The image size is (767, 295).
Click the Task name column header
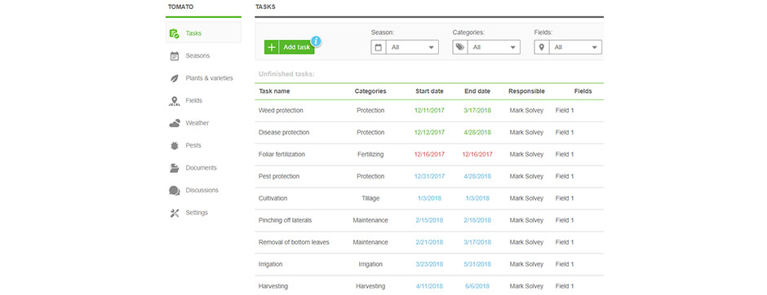(274, 91)
